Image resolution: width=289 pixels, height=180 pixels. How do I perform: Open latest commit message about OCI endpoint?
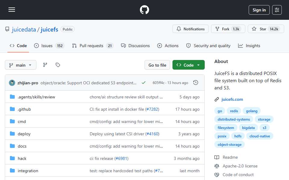point(89,83)
